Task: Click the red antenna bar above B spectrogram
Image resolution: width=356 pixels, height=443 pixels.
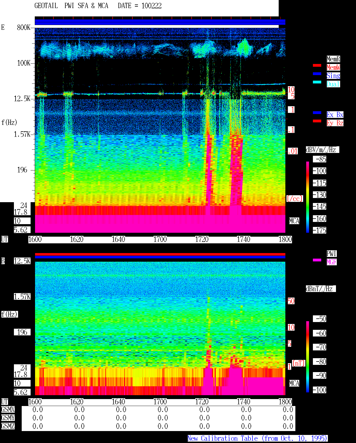Action: pyautogui.click(x=160, y=254)
